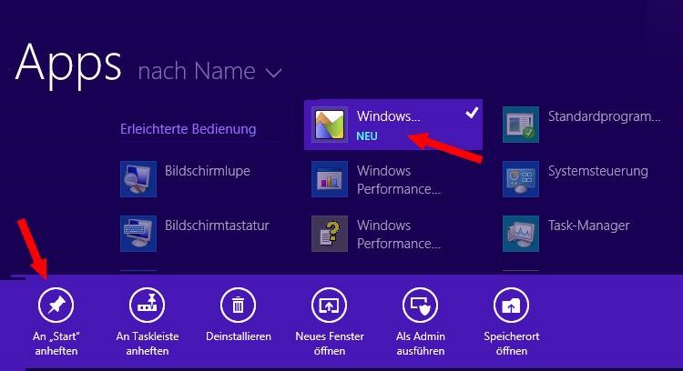Select the Erleichterte Bedienung category header

pos(188,129)
